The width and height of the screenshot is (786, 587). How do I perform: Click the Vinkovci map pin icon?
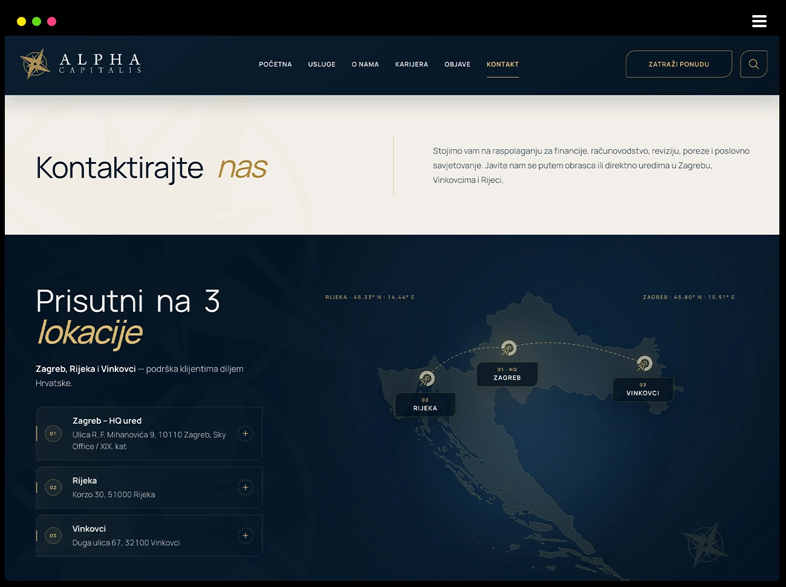click(645, 363)
